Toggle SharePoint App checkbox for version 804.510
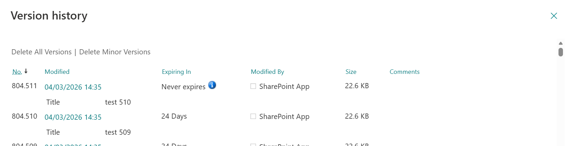Image resolution: width=576 pixels, height=146 pixels. point(253,117)
